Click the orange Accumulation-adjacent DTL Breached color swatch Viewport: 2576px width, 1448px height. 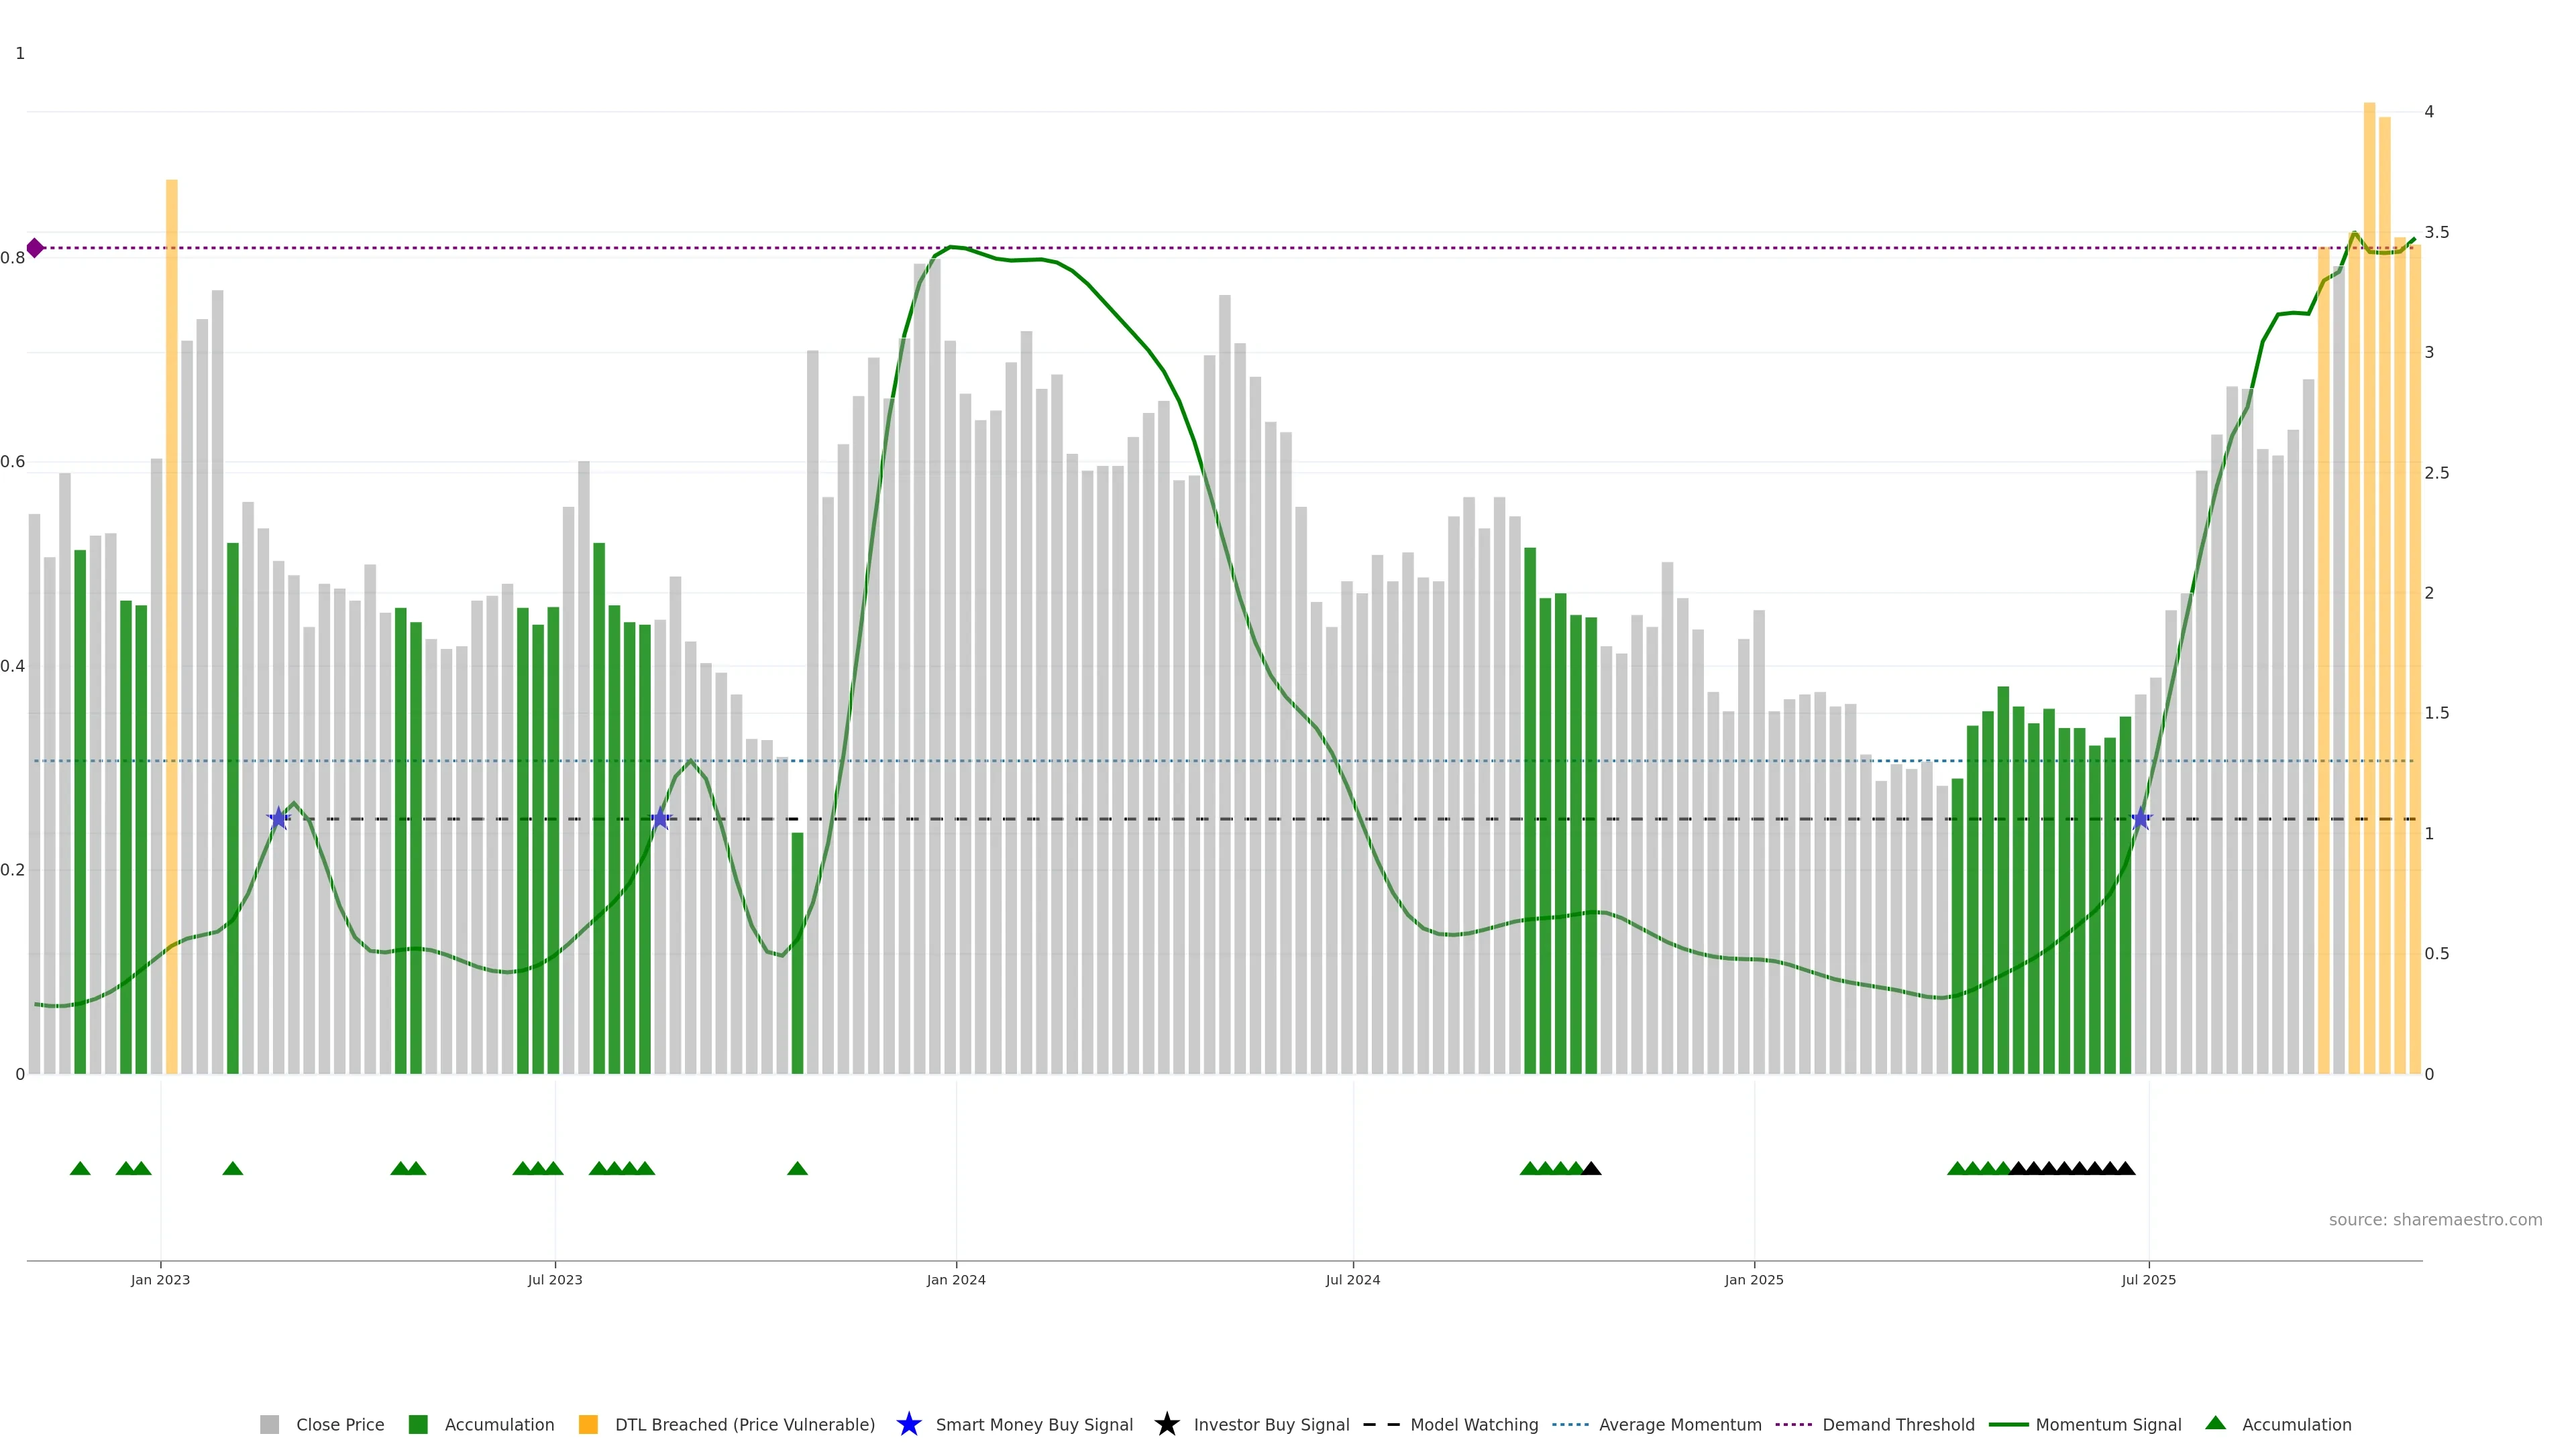point(588,1424)
